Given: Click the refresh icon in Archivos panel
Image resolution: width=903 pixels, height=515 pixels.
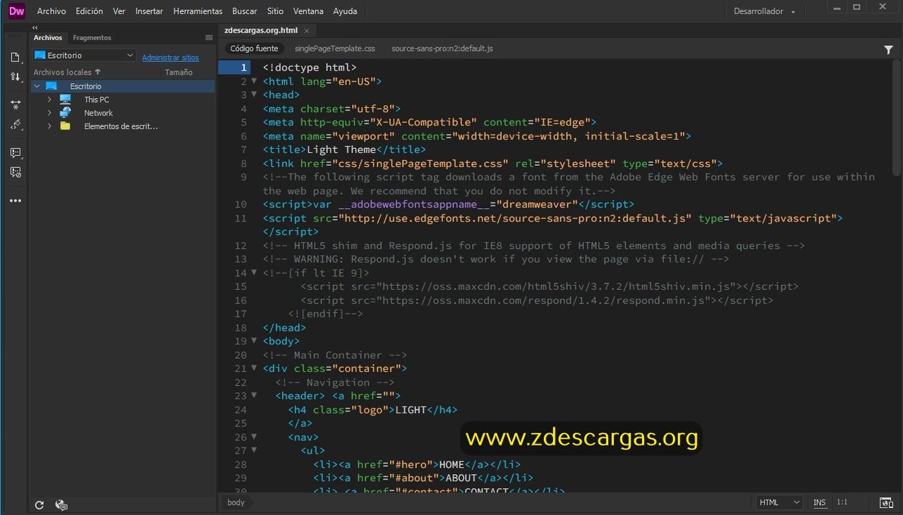Looking at the screenshot, I should 40,504.
